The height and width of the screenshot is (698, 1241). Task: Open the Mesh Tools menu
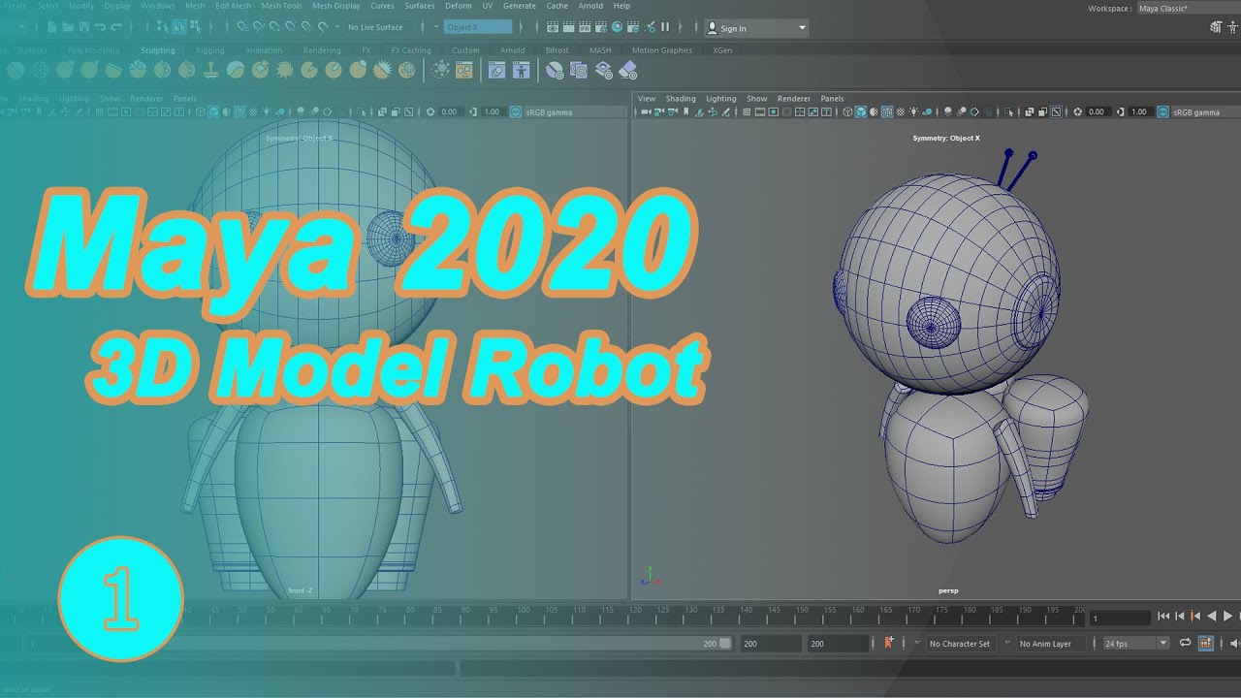pos(281,6)
